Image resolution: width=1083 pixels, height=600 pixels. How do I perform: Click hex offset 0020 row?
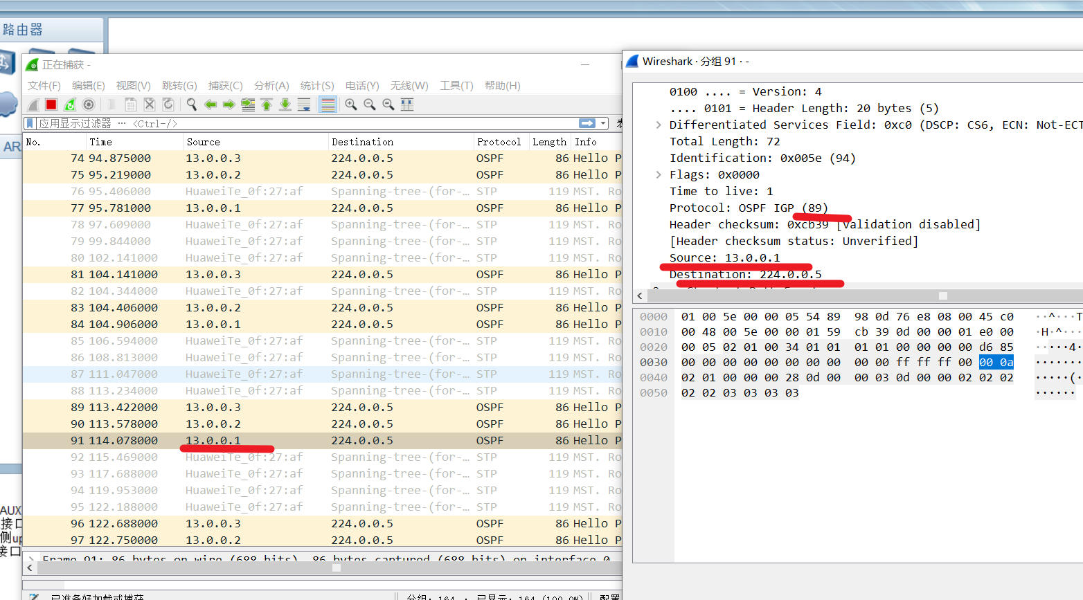(654, 347)
